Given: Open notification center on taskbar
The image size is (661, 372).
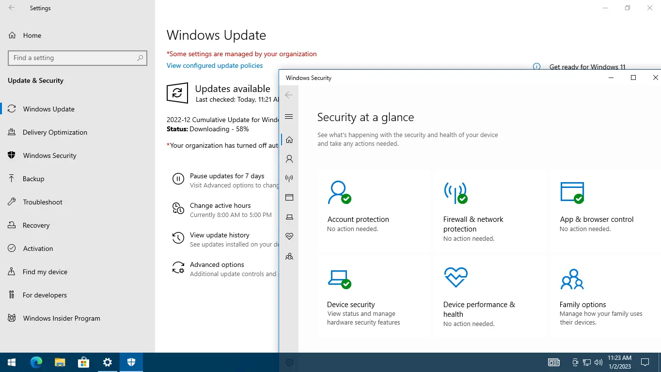Looking at the screenshot, I should (645, 362).
